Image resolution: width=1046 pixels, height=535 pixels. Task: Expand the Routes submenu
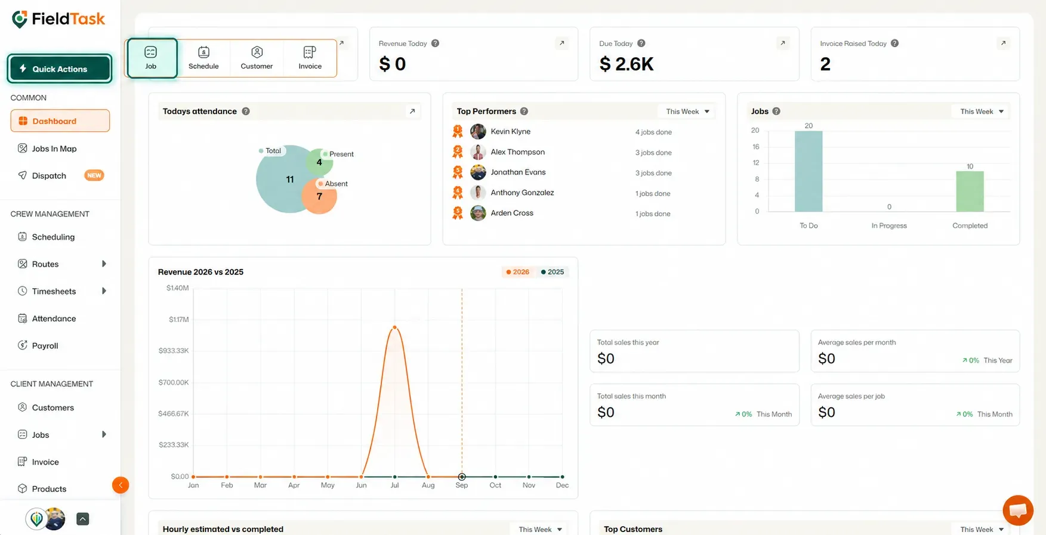(104, 264)
